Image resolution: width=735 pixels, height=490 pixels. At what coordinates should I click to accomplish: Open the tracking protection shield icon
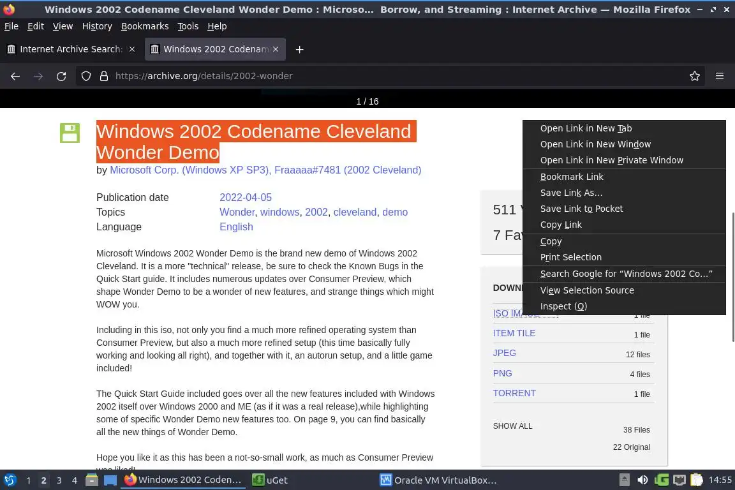click(x=85, y=76)
